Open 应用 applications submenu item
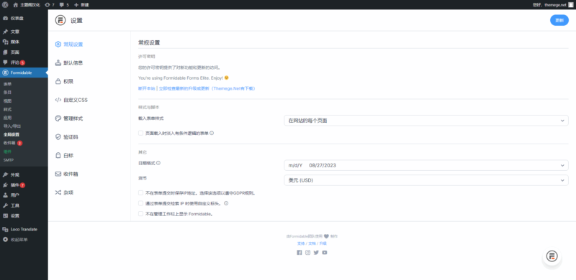 pos(7,118)
